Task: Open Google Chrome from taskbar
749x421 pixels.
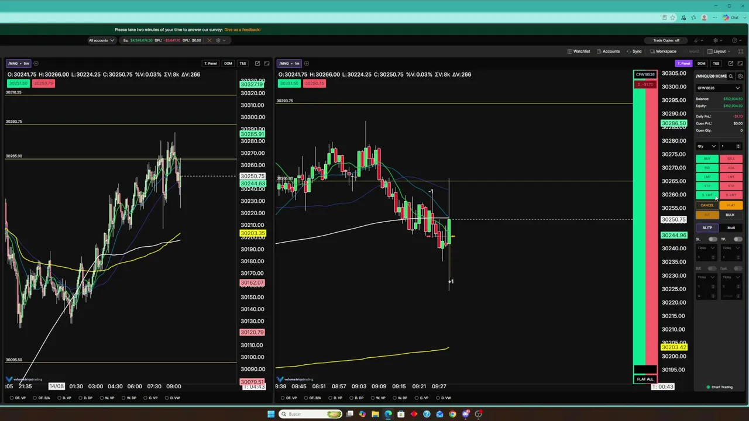Action: pyautogui.click(x=452, y=414)
